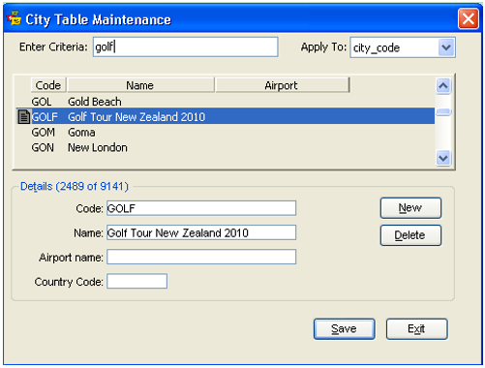Click the GOLF code cell in the list
The image size is (485, 368).
[x=45, y=117]
